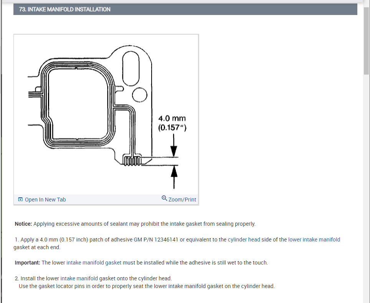Click the 'Notice:' label text
The image size is (370, 303).
(23, 224)
